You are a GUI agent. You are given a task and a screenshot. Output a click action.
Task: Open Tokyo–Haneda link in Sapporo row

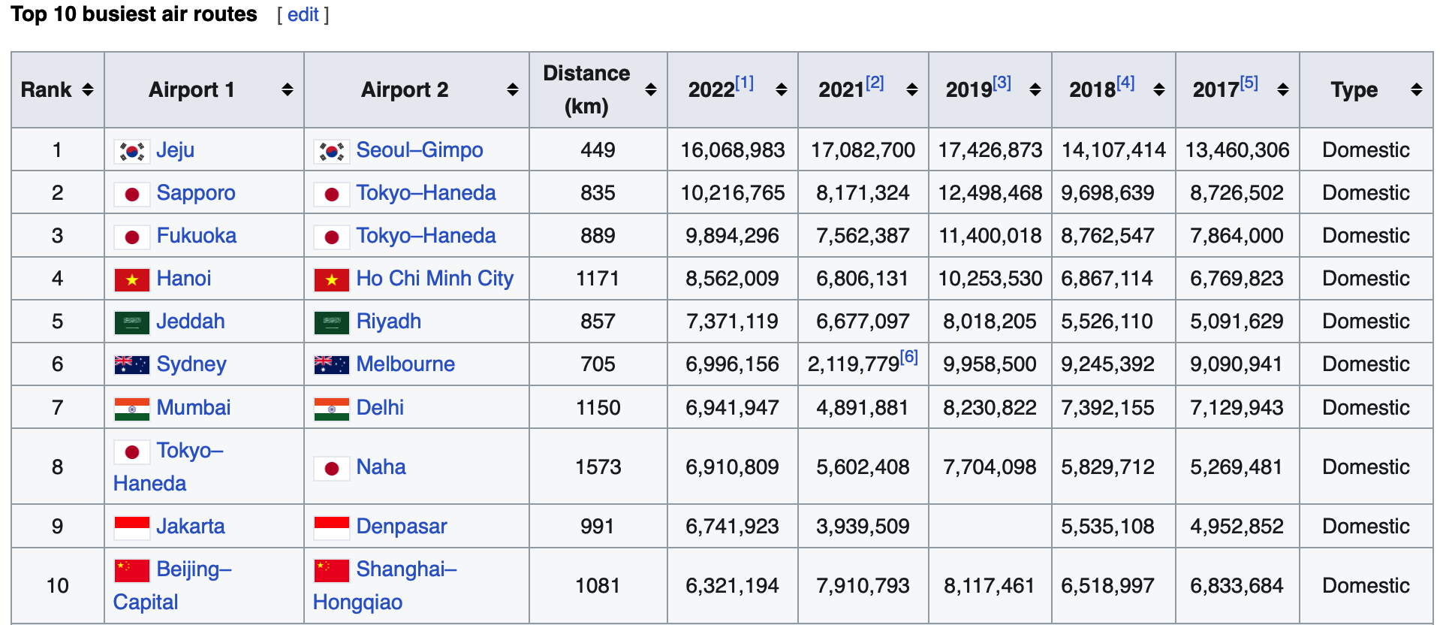pos(426,192)
